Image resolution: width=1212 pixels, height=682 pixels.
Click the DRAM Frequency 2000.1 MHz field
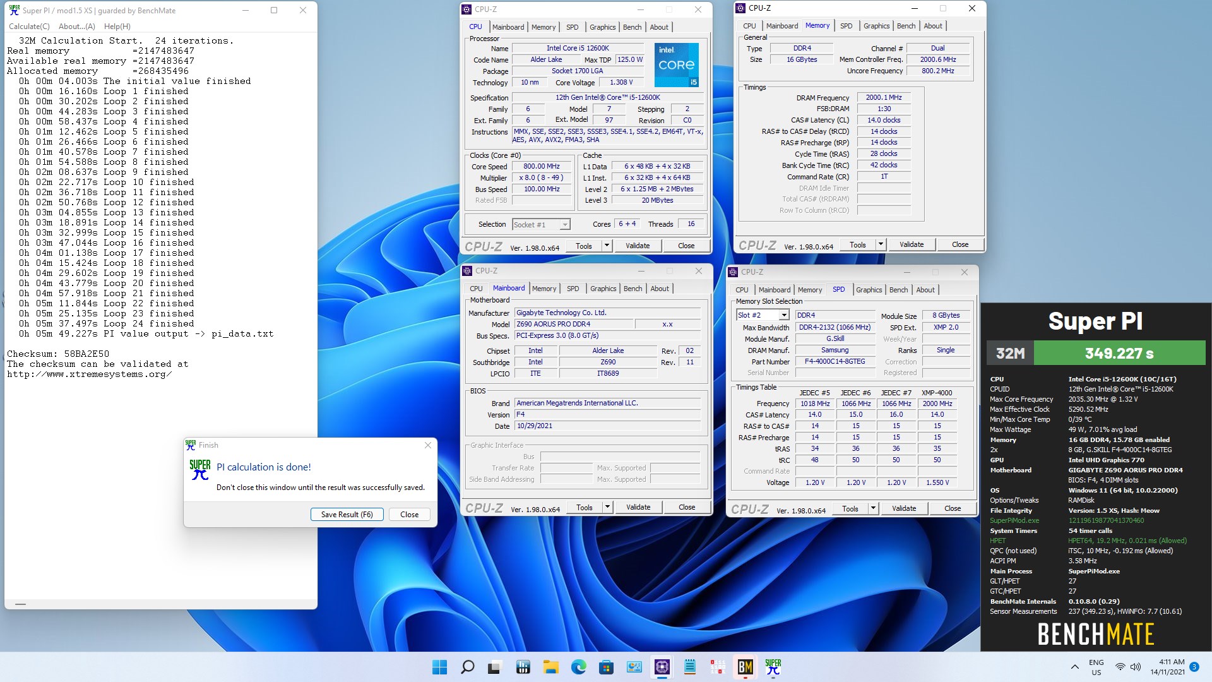click(x=884, y=98)
